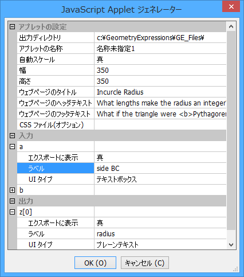Toggle エクスポートに表示 value under a
244x277 pixels.
(x=160, y=158)
